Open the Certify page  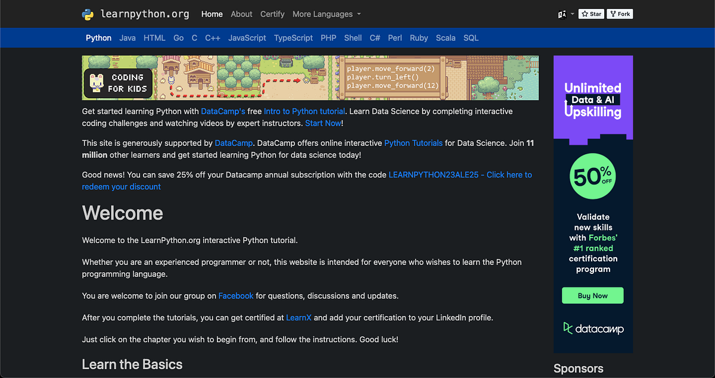tap(272, 14)
